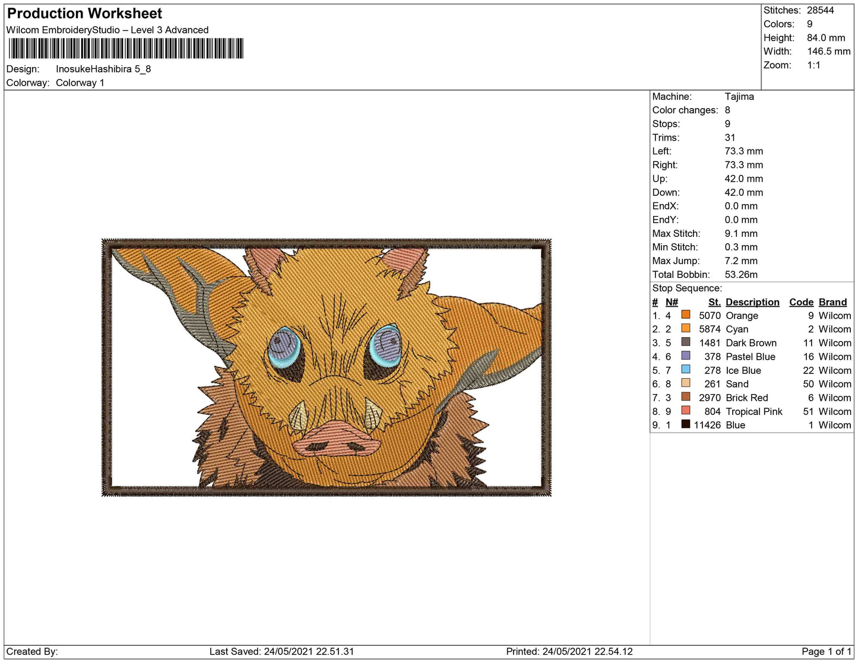The height and width of the screenshot is (660, 858).
Task: Click the design name 'InosukeHashibira 5_8'
Action: [103, 69]
